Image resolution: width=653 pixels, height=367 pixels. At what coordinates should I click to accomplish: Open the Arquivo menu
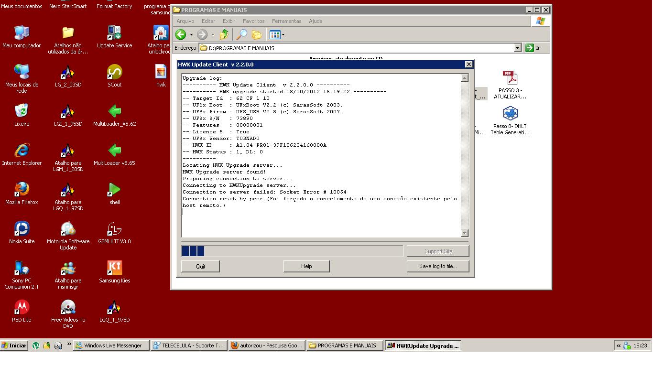[x=185, y=21]
